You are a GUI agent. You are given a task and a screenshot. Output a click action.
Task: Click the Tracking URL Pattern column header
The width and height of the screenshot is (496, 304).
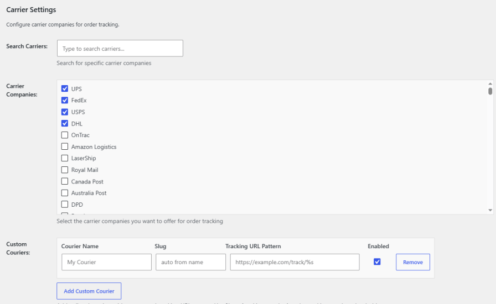coord(253,246)
